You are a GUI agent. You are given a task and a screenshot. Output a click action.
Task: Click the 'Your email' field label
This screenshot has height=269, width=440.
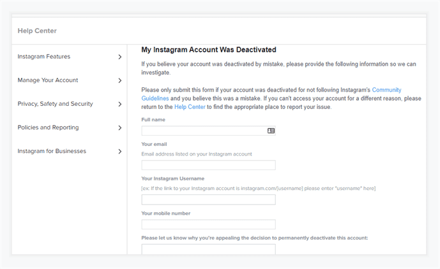pyautogui.click(x=154, y=144)
